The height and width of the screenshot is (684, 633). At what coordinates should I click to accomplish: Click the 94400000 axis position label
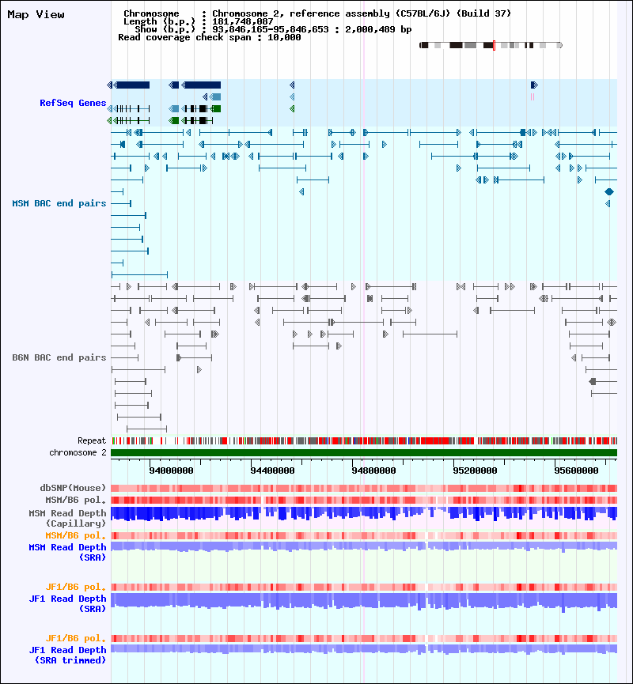pyautogui.click(x=272, y=470)
